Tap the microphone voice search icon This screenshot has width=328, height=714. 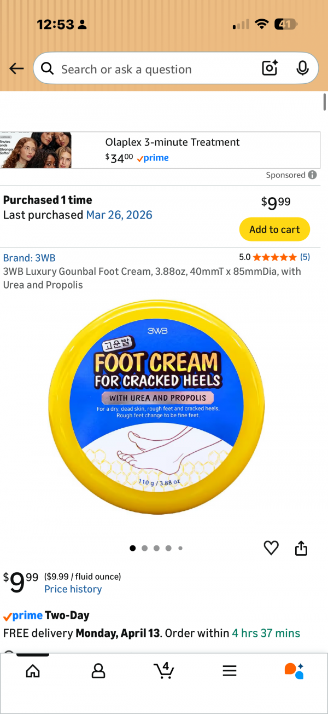coord(302,68)
